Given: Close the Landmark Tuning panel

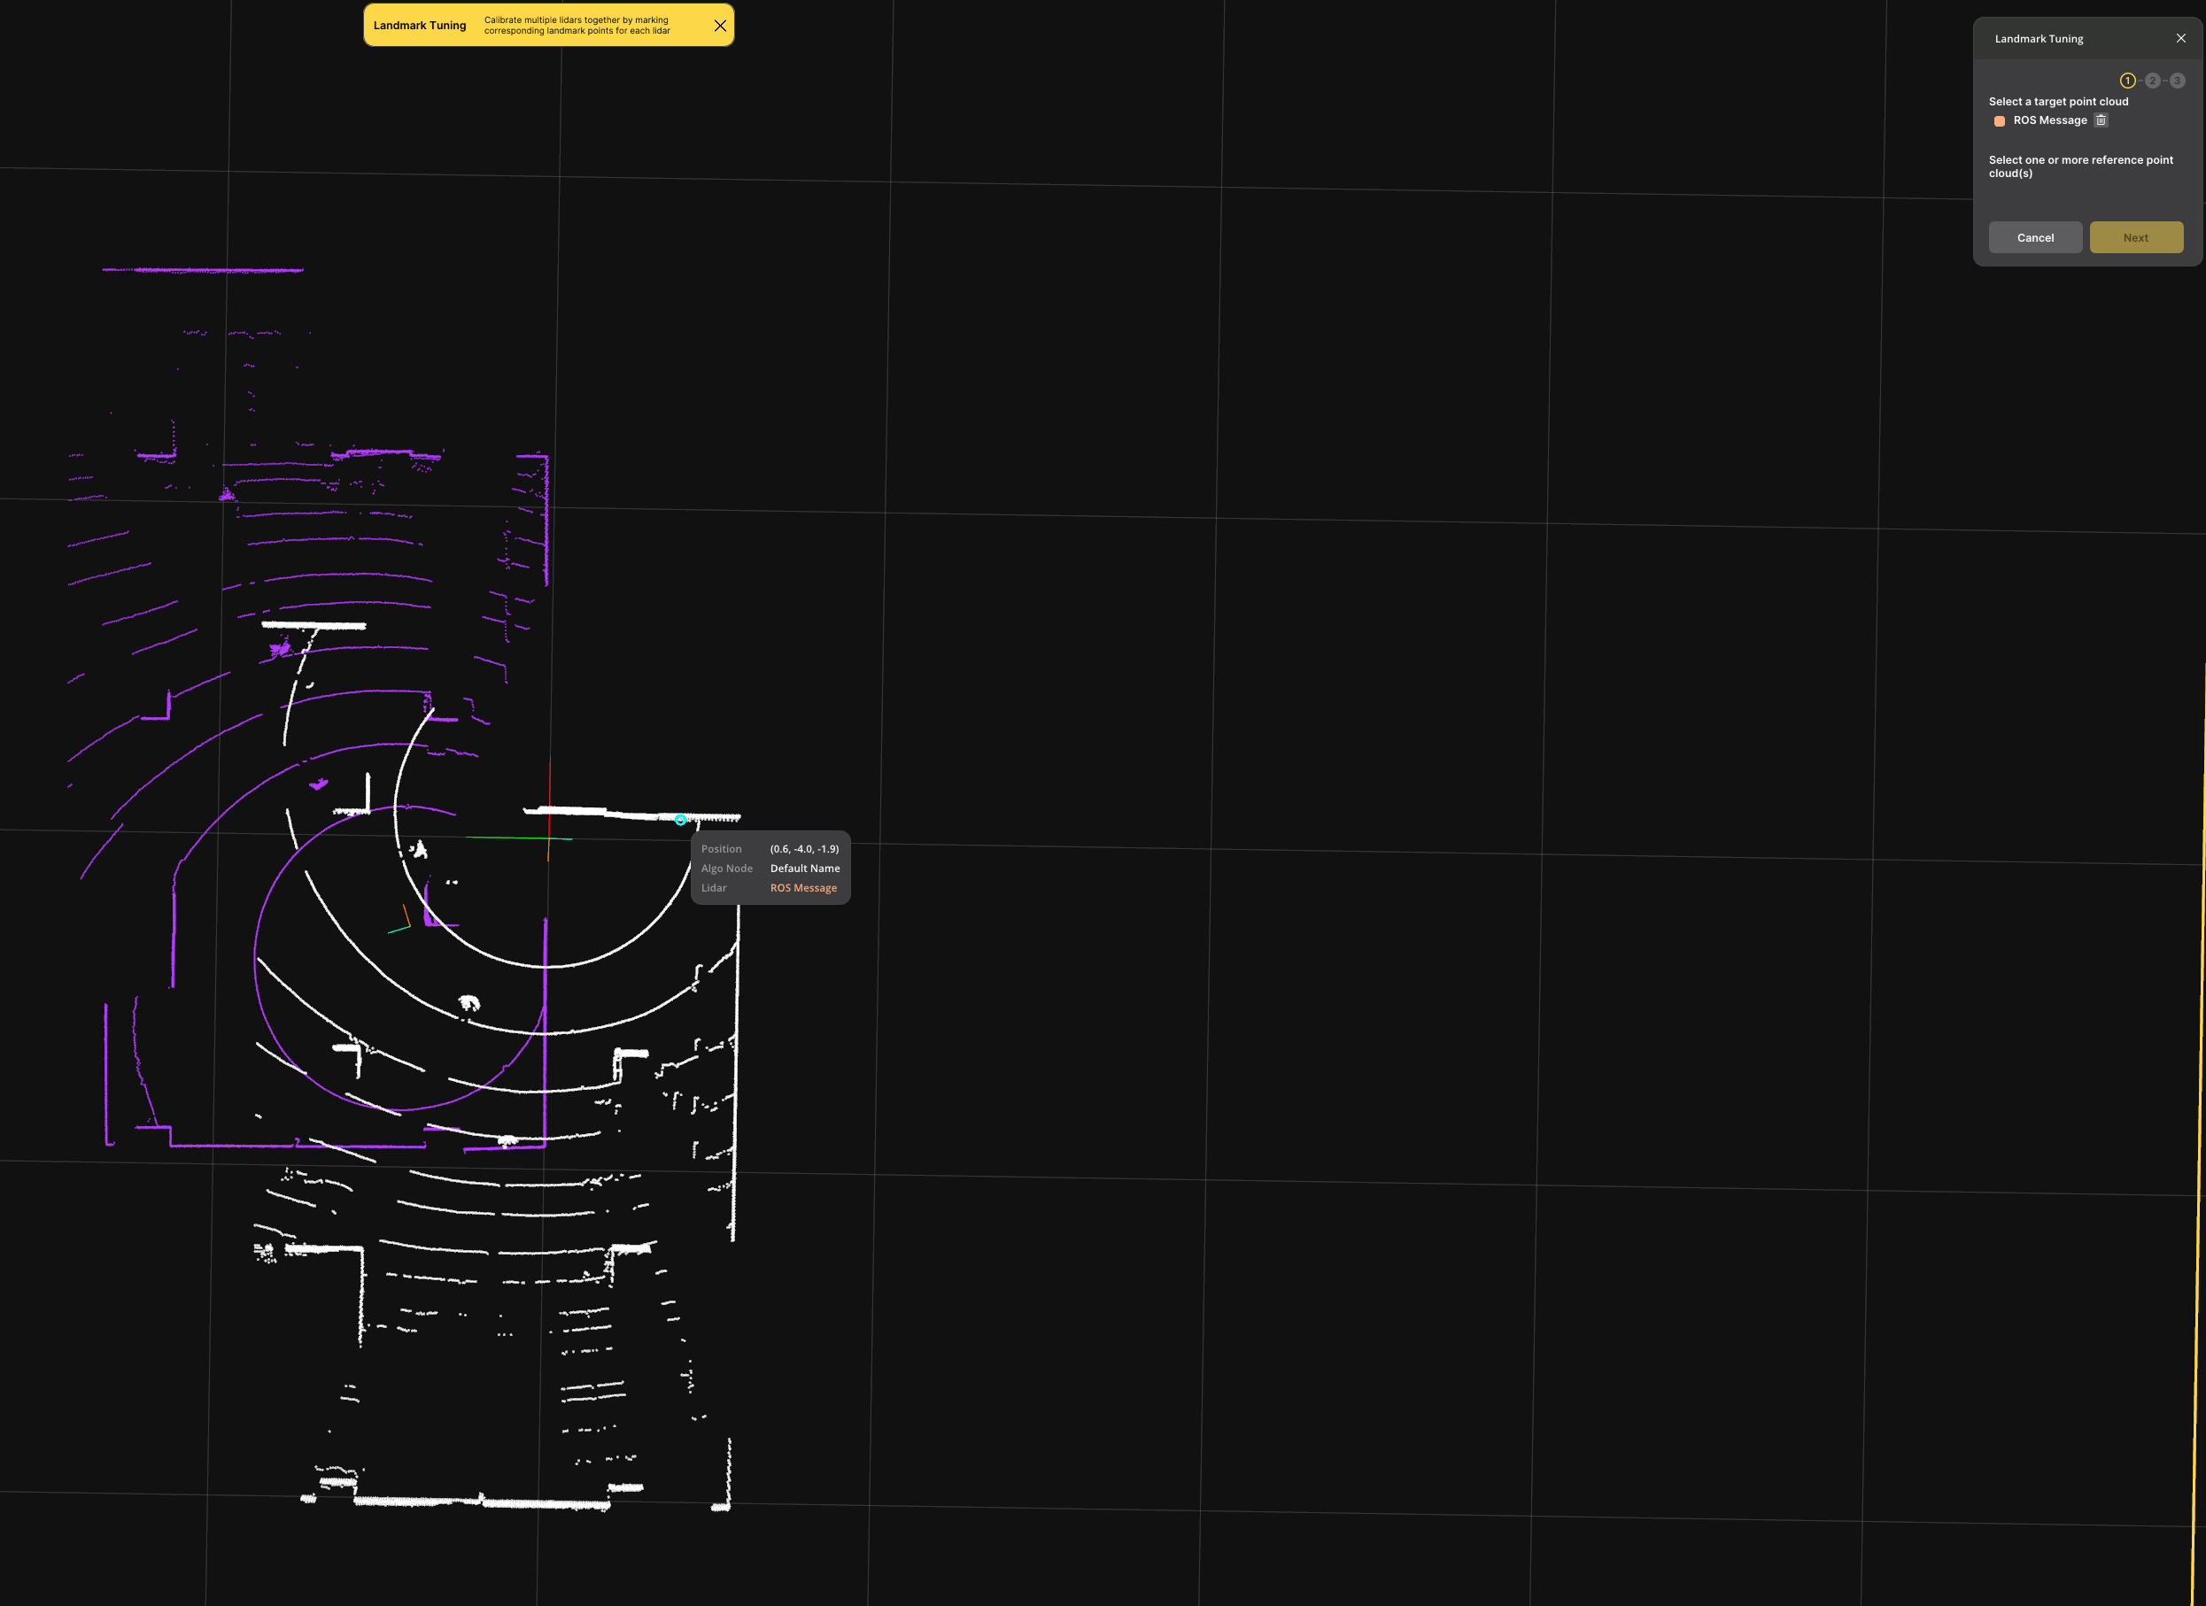Looking at the screenshot, I should click(x=2180, y=39).
